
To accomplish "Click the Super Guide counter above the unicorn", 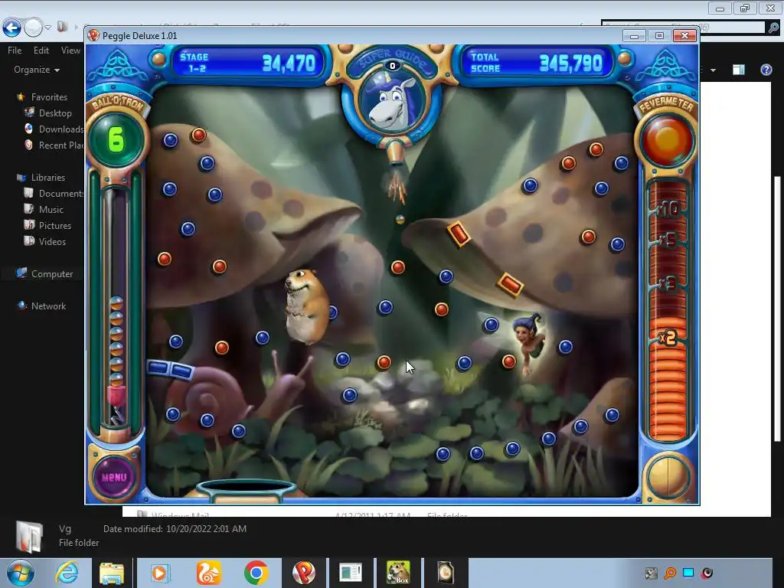I will [393, 66].
